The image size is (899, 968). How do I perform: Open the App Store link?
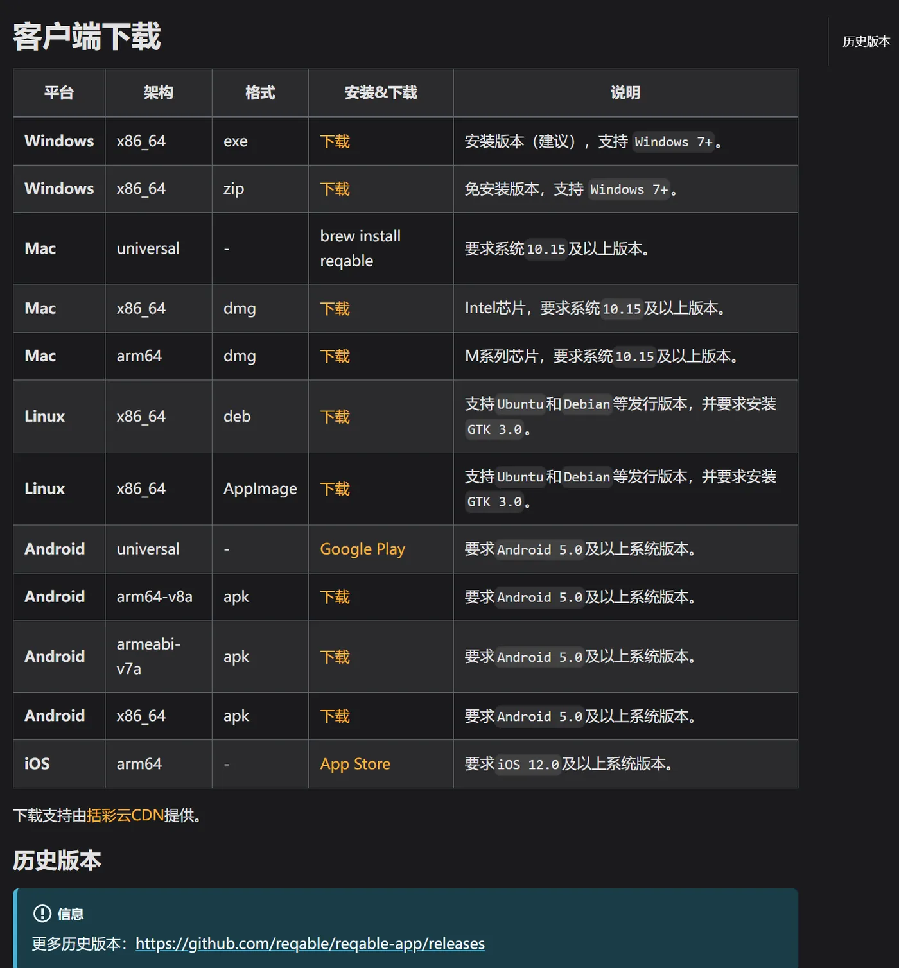[355, 764]
